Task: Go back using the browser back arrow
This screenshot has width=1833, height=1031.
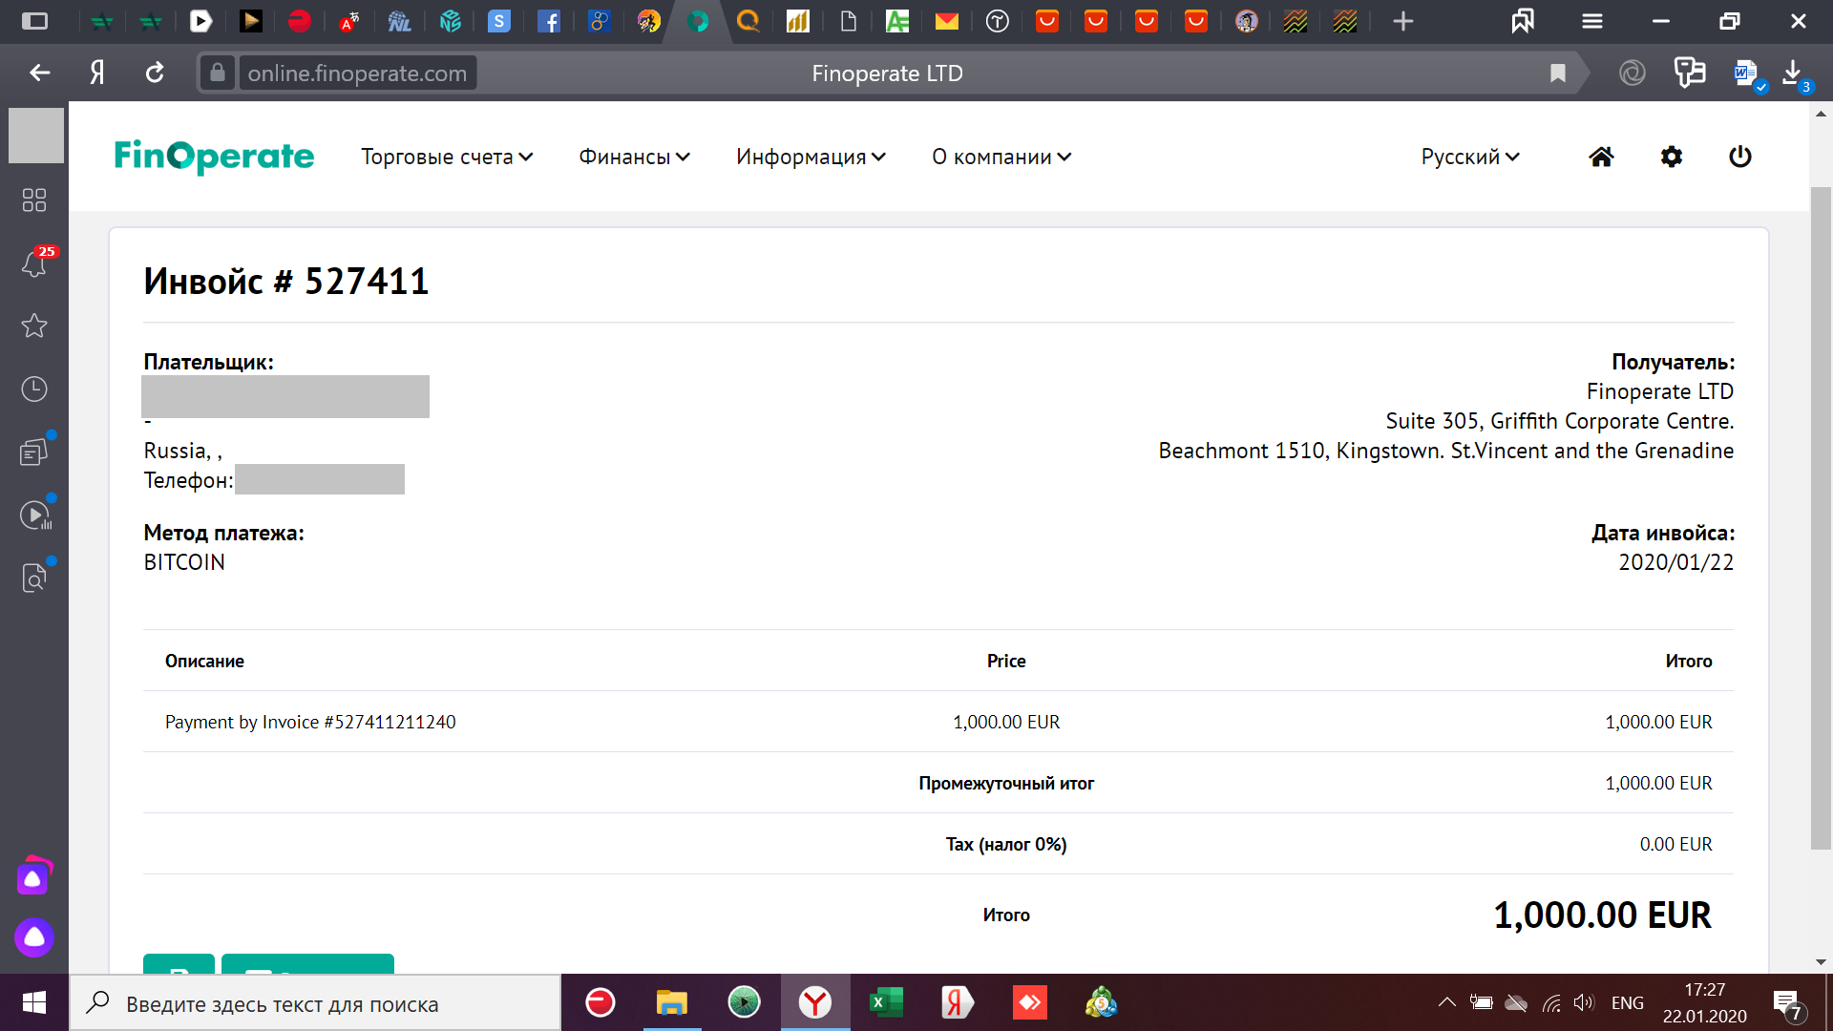Action: click(x=39, y=73)
